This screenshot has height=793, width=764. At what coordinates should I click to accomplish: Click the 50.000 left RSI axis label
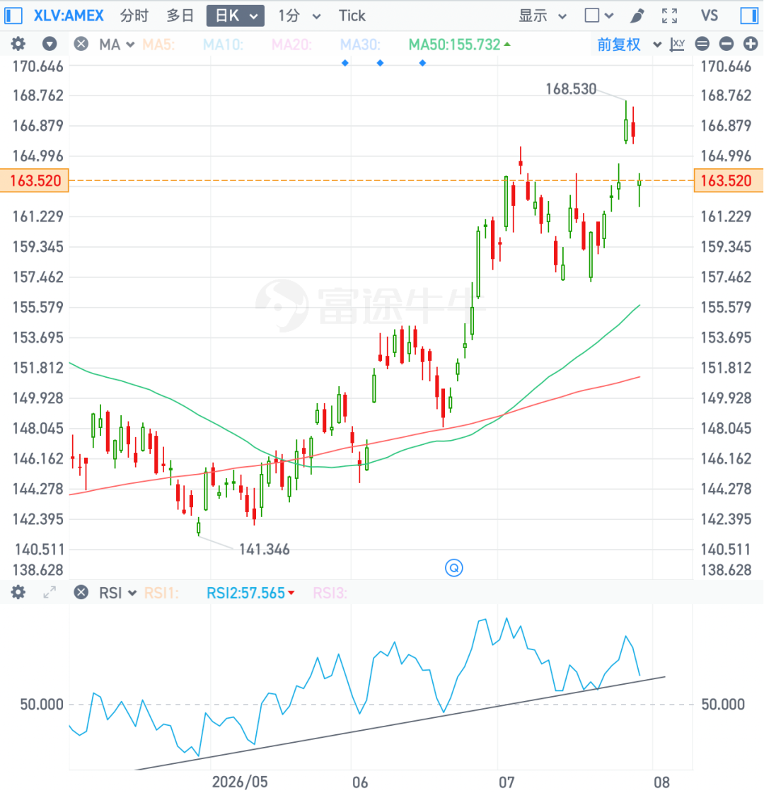pyautogui.click(x=42, y=705)
